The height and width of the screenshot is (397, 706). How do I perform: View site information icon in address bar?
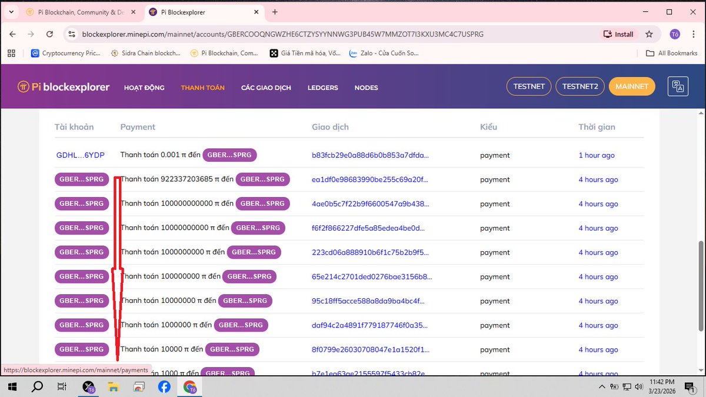coord(72,34)
